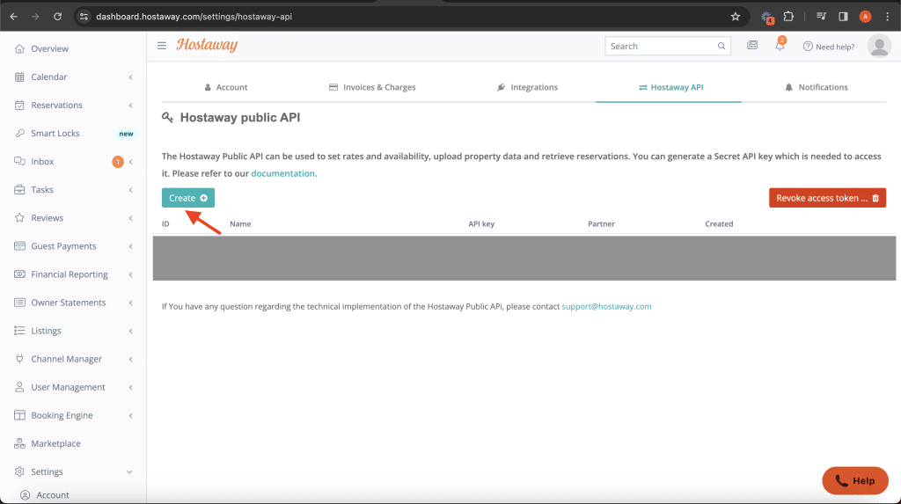Click the Booking Engine layout icon

pyautogui.click(x=19, y=415)
